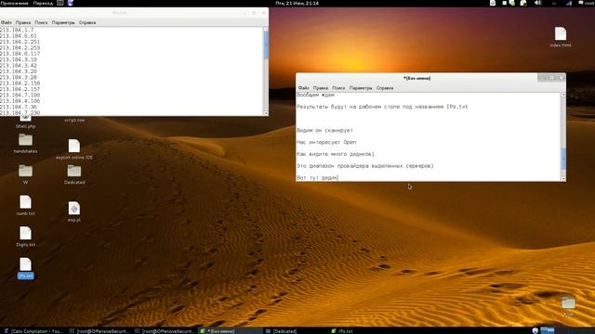Open Справка menu in untitled editor window
This screenshot has height=334, width=595.
click(385, 88)
